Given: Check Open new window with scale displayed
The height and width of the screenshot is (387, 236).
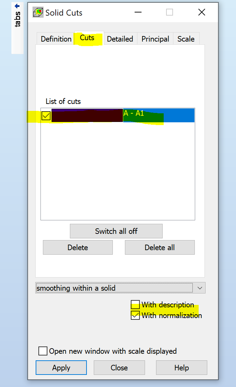Looking at the screenshot, I should 43,351.
